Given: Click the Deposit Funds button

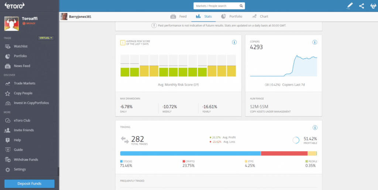Looking at the screenshot, I should (30, 184).
